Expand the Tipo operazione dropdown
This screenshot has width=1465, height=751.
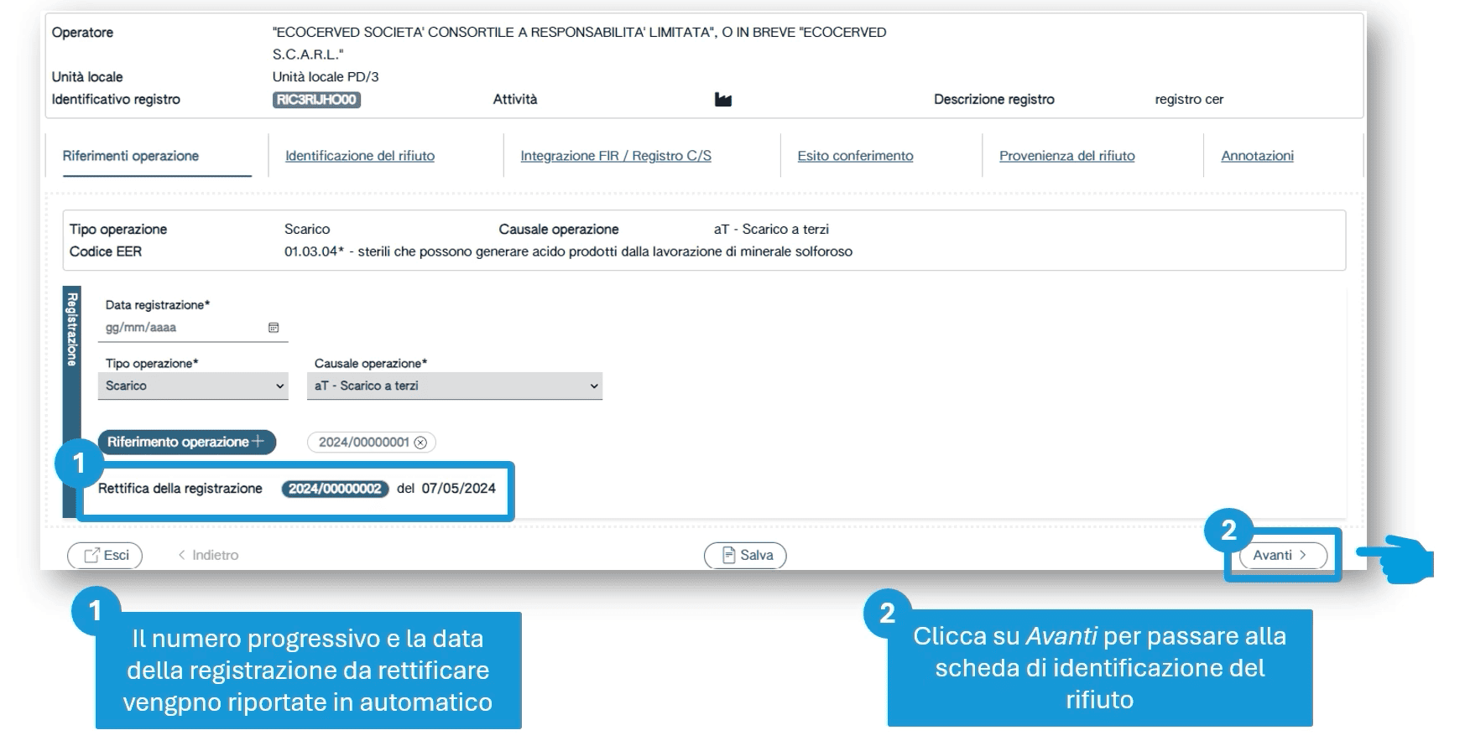[193, 386]
